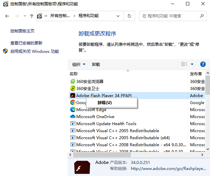The image size is (210, 176).
Task: Click 程序和功能 breadcrumb segment
Action: coord(89,16)
